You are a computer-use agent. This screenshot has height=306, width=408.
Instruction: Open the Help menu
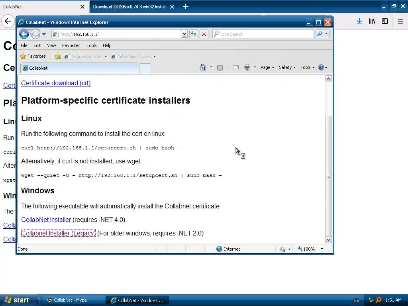107,45
